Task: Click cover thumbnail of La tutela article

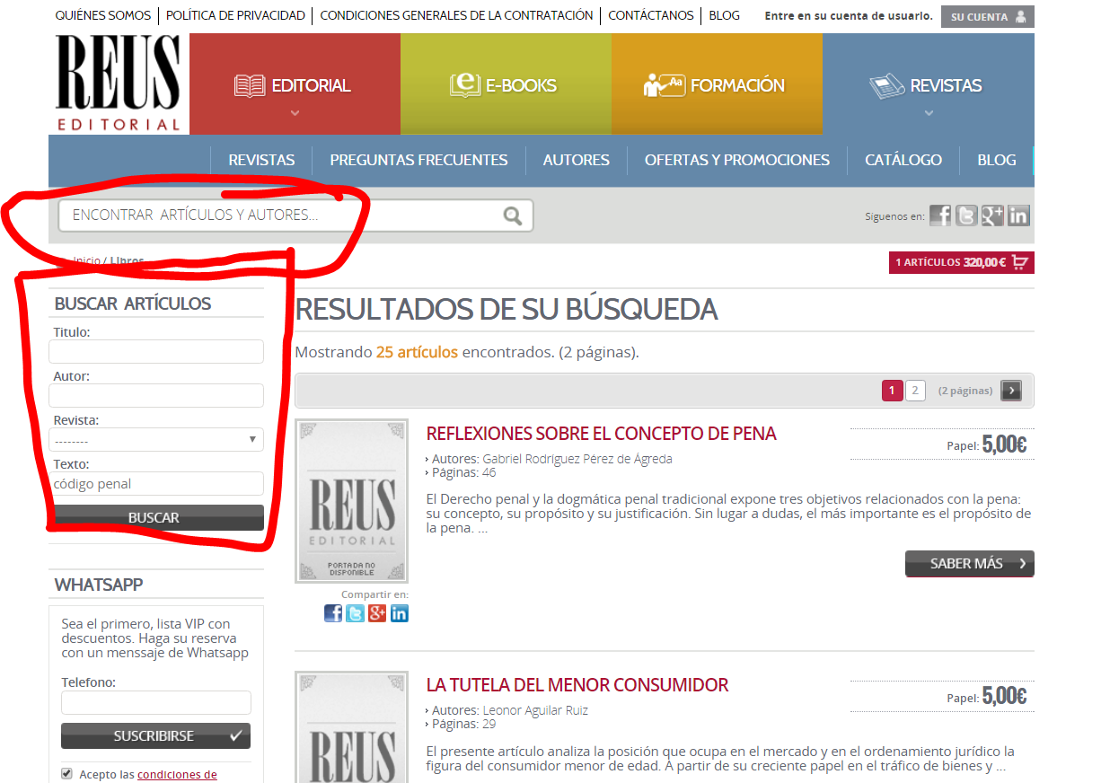Action: click(x=352, y=726)
